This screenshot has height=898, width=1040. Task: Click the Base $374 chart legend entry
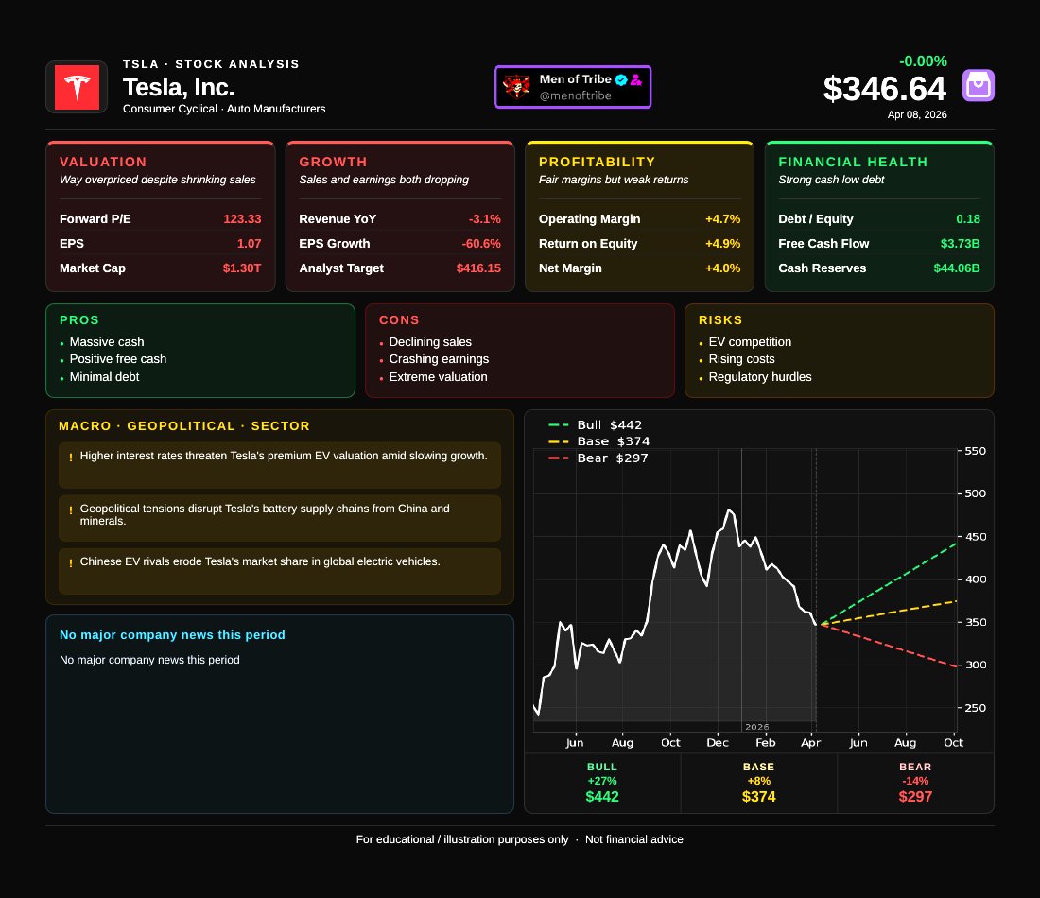[598, 441]
